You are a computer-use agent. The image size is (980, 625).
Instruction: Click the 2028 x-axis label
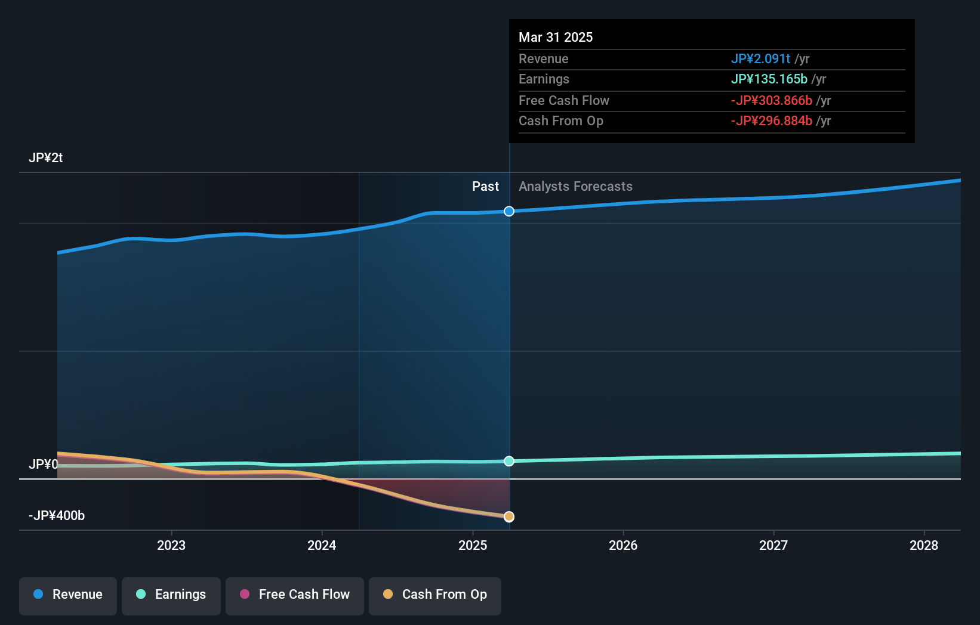[x=924, y=545]
